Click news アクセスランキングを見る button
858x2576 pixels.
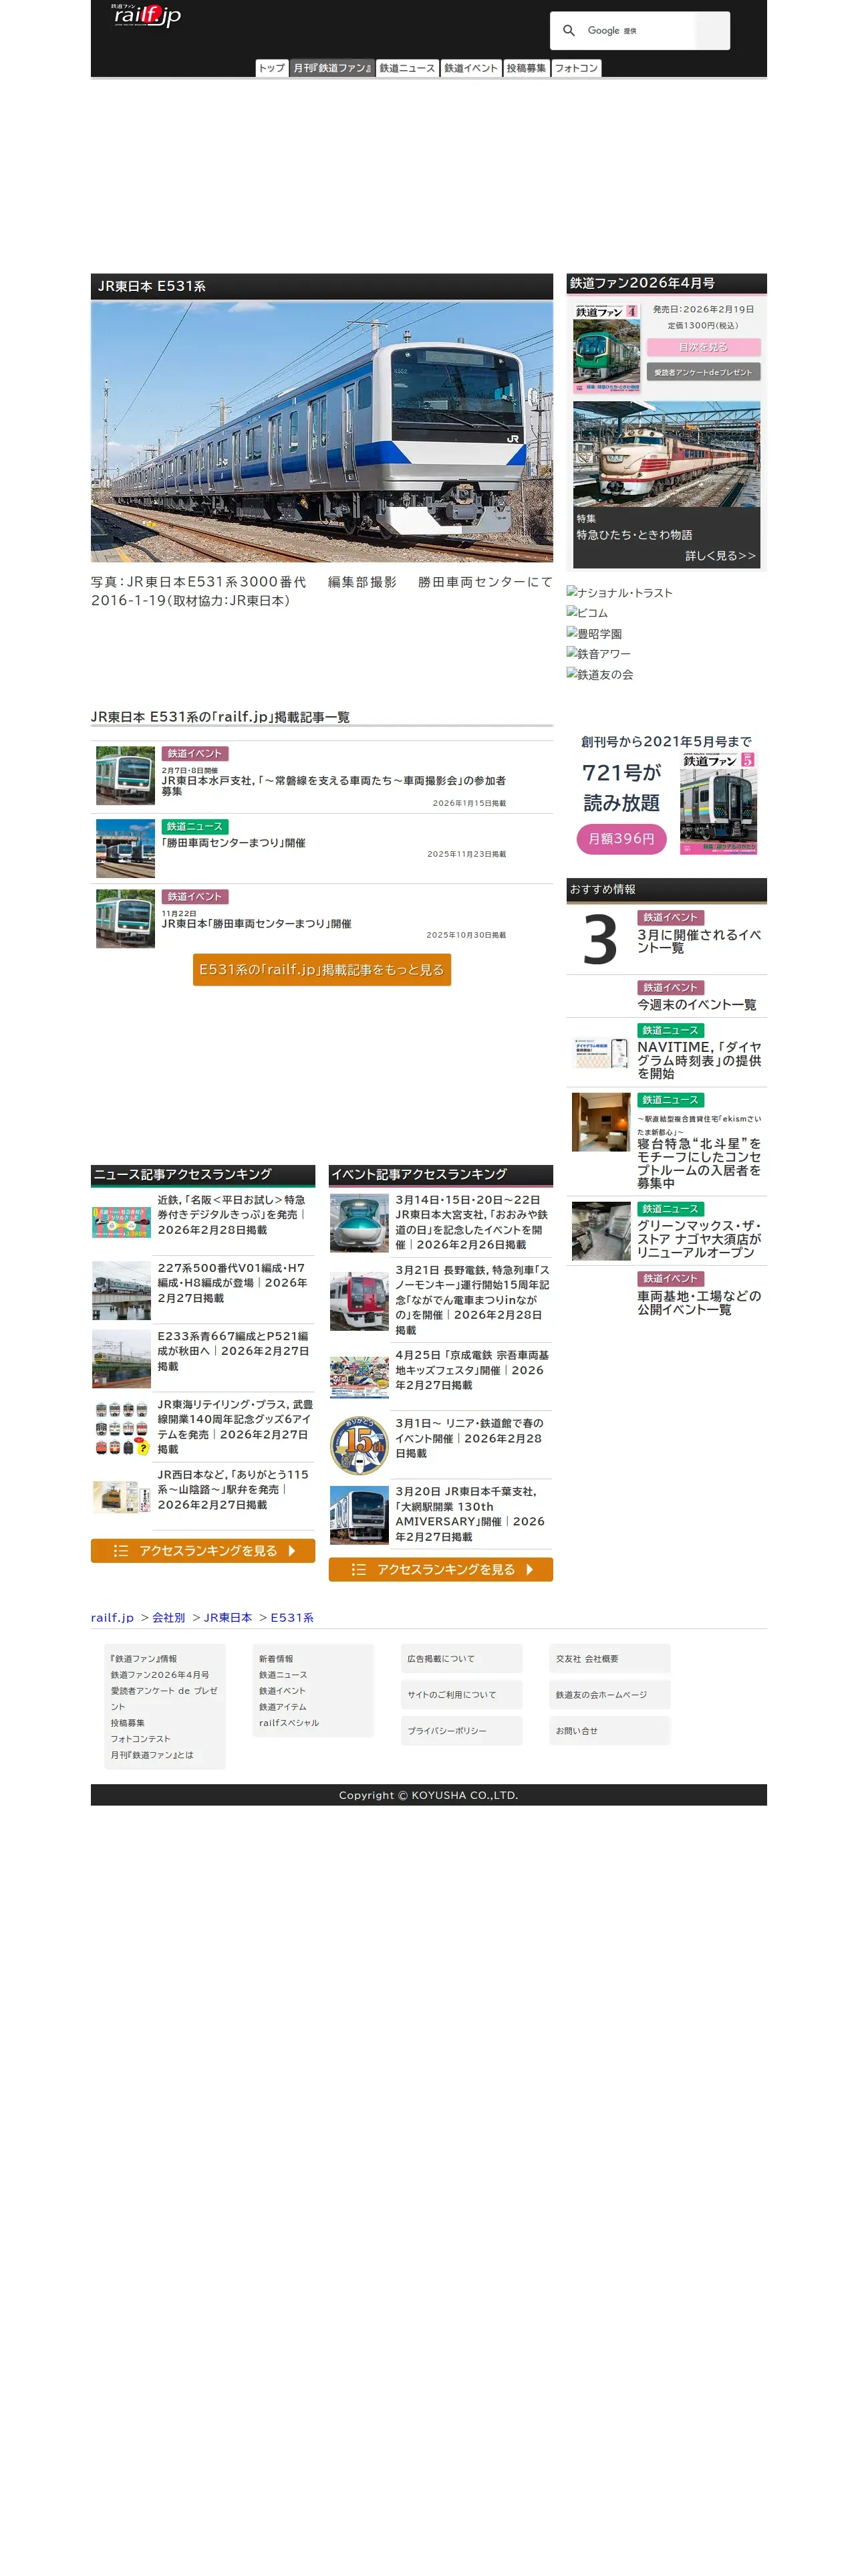202,1551
